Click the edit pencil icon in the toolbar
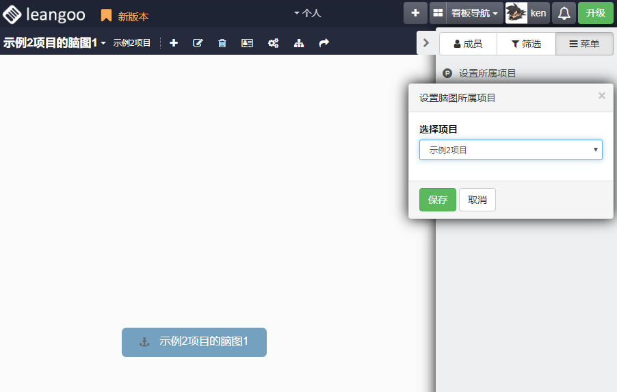The image size is (617, 392). tap(198, 43)
